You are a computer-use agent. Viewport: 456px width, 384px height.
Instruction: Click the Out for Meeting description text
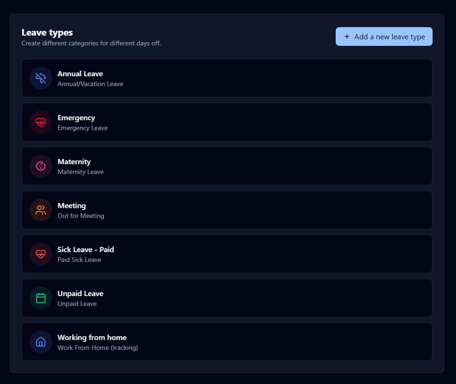click(x=81, y=216)
